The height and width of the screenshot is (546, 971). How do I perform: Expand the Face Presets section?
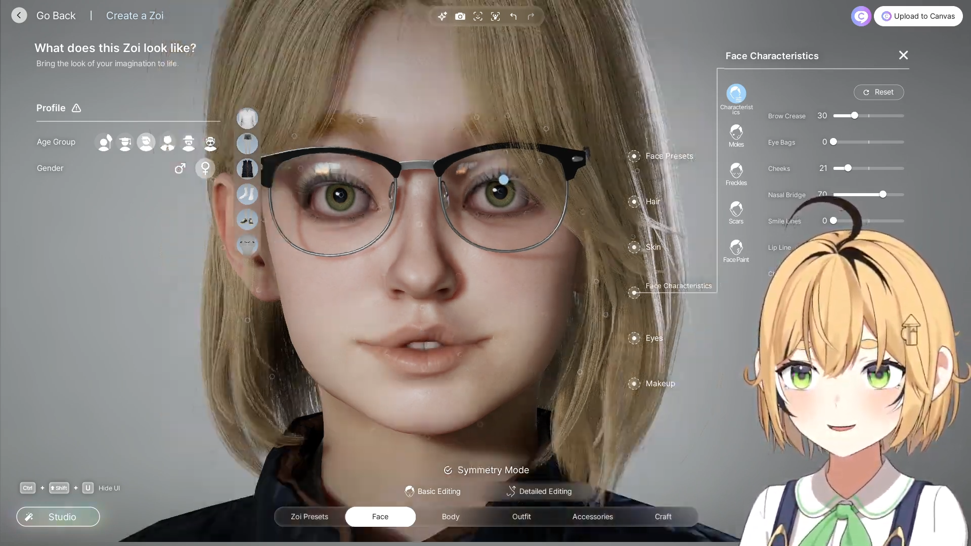click(634, 156)
